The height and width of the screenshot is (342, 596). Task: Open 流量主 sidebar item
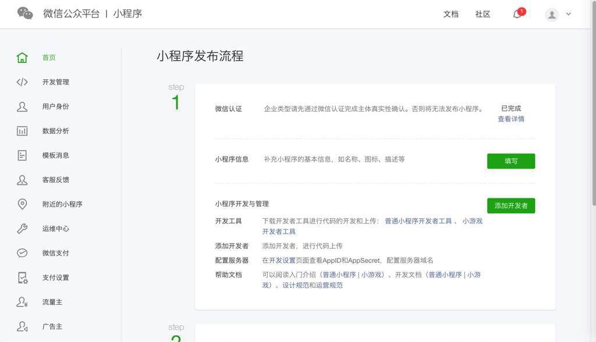click(x=52, y=302)
